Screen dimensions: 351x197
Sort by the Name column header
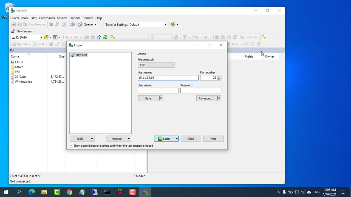pyautogui.click(x=29, y=56)
